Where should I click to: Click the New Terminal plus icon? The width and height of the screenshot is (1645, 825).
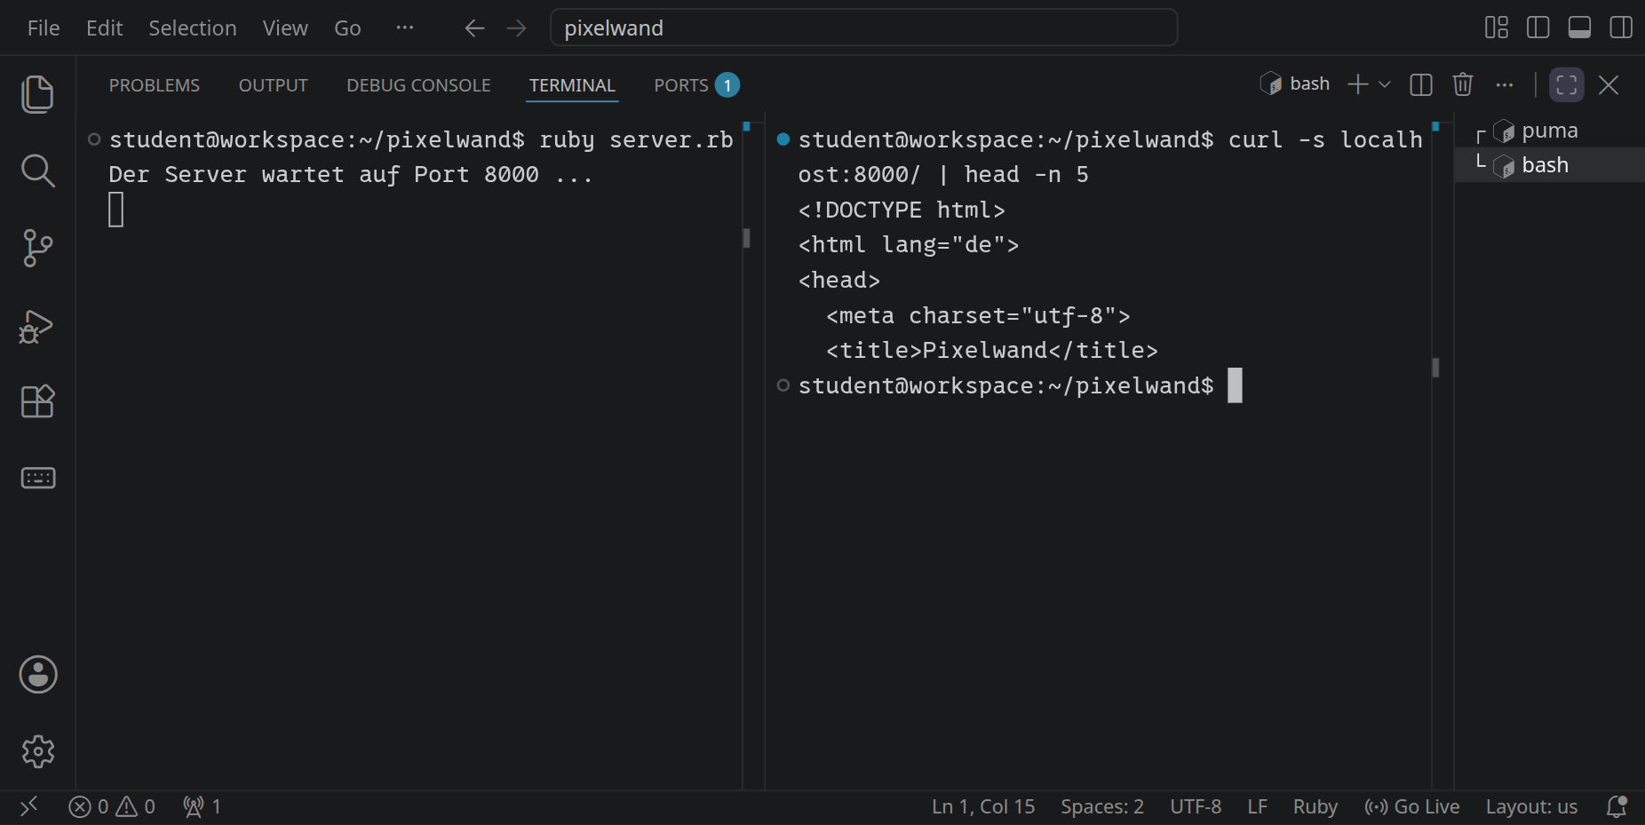pos(1357,84)
